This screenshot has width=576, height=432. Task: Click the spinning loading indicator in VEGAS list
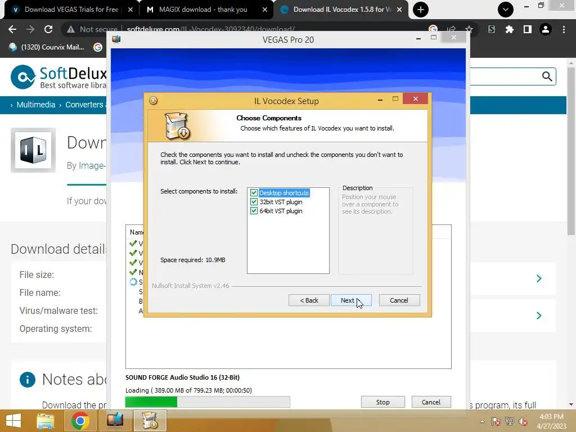133,282
